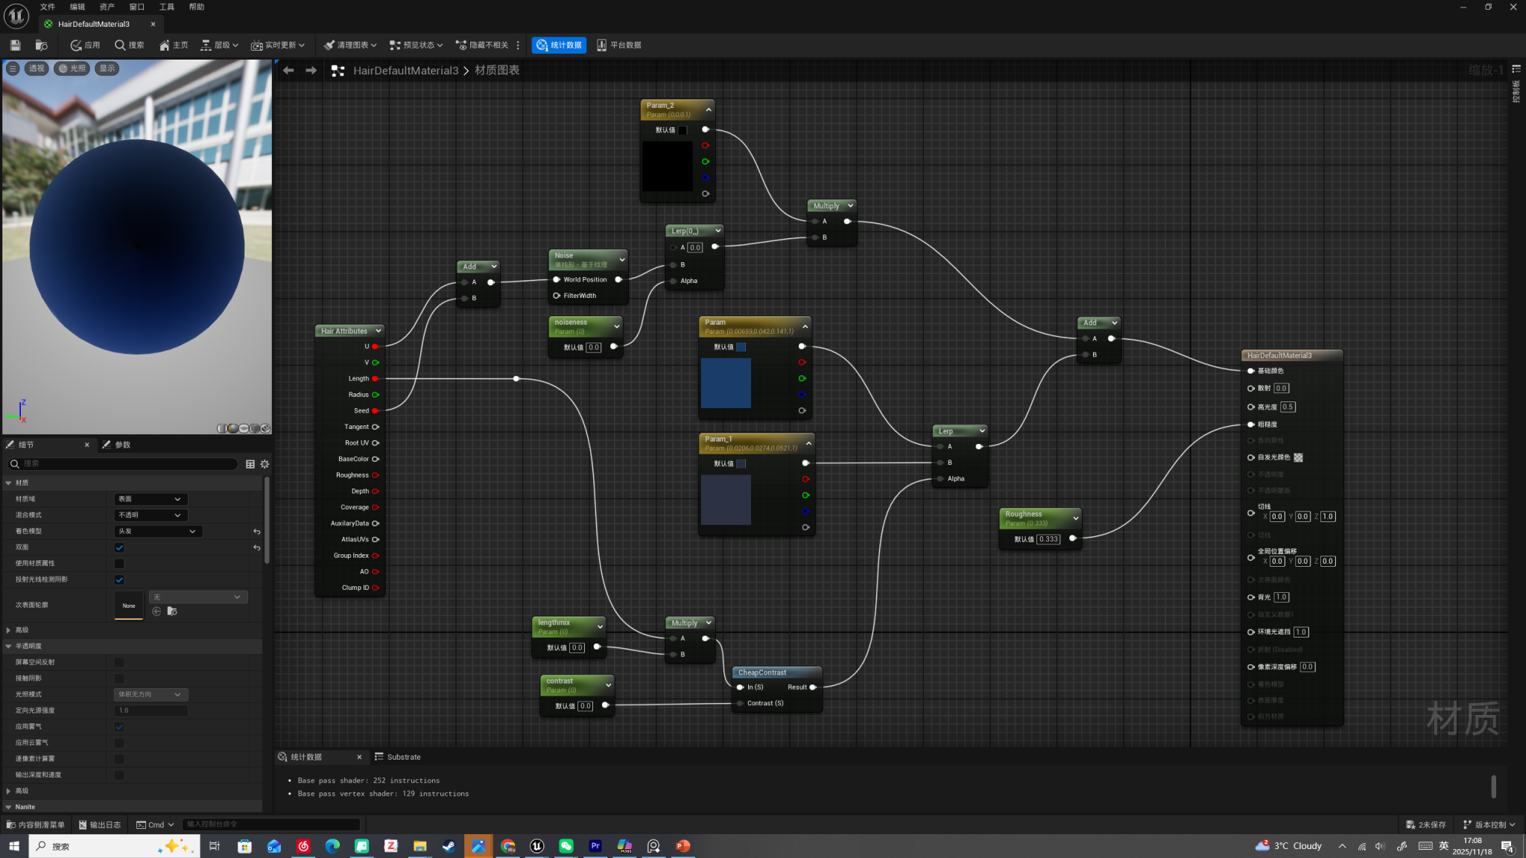Switch to the Substrate tab at bottom
The image size is (1526, 858).
coord(403,757)
